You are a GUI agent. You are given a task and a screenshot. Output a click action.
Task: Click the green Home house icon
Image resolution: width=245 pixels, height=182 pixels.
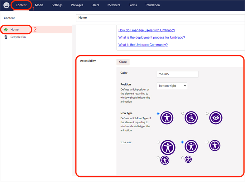click(x=6, y=30)
